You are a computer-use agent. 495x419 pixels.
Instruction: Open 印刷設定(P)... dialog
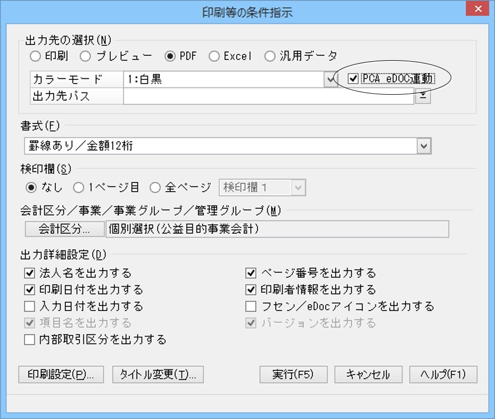click(x=61, y=374)
